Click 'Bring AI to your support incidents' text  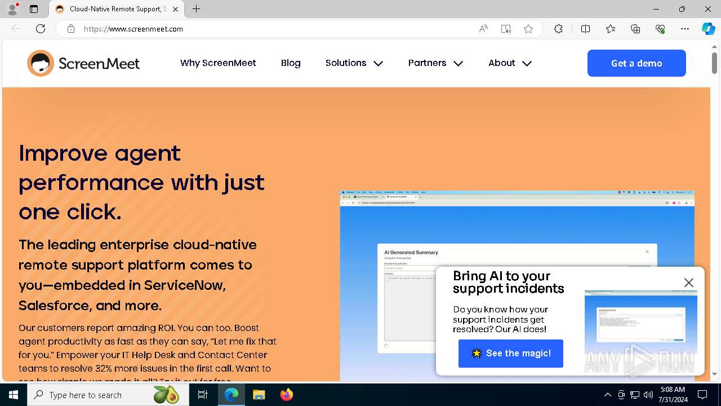pyautogui.click(x=508, y=282)
